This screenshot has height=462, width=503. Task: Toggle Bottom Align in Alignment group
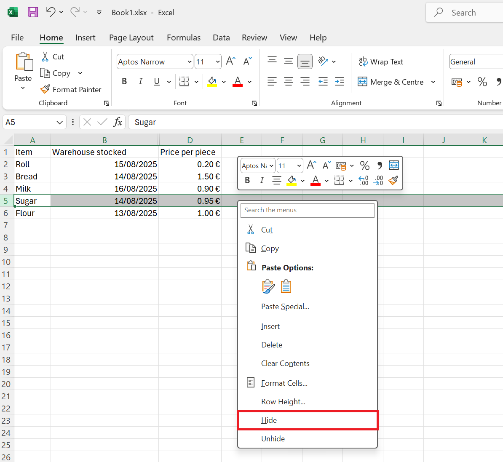305,61
